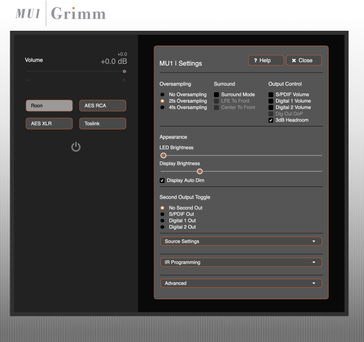Expand the IR Programming section
This screenshot has width=364, height=342.
pos(241,262)
